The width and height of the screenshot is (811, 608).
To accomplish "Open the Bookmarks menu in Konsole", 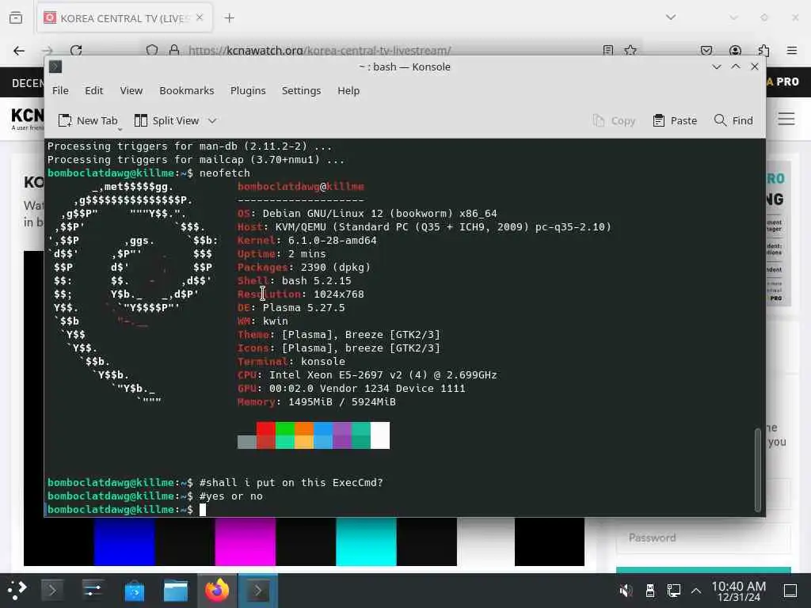I will pos(187,90).
